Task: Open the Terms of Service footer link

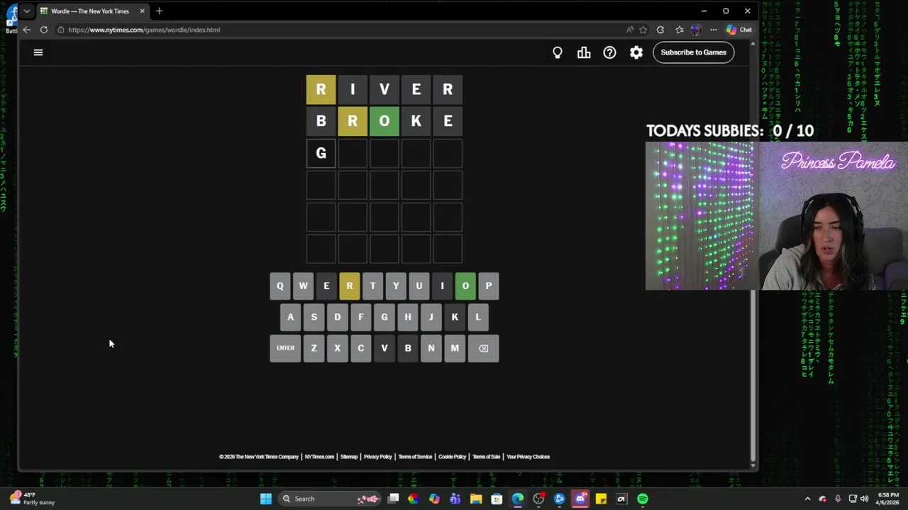Action: [415, 457]
